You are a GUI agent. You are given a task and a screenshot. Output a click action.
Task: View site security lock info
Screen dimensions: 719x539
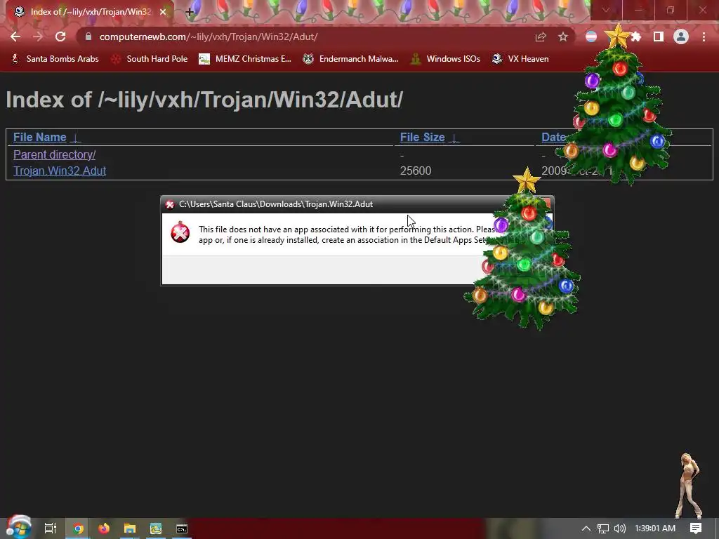pos(88,36)
